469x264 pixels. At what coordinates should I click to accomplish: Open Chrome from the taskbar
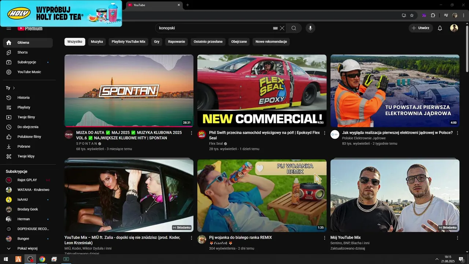point(42,259)
